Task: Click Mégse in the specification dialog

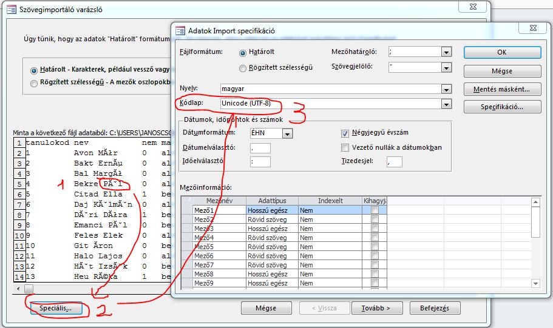Action: 502,71
